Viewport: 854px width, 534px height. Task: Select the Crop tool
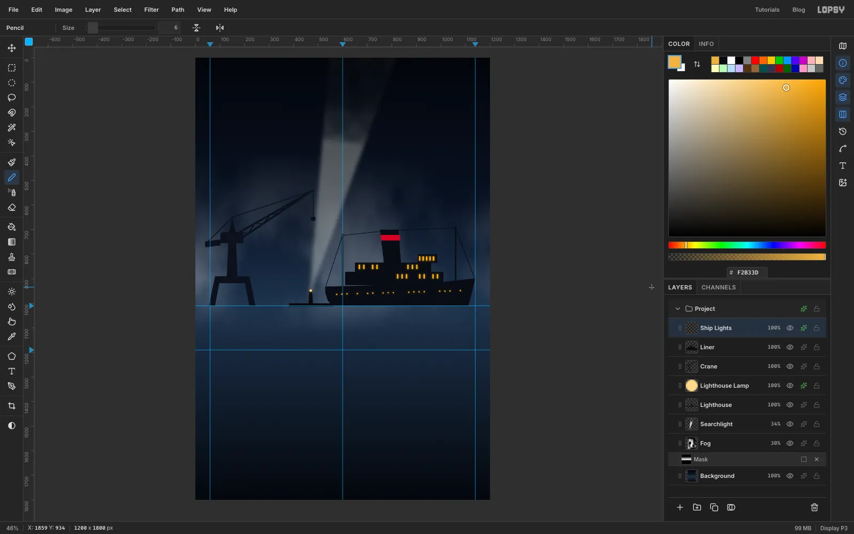(12, 406)
